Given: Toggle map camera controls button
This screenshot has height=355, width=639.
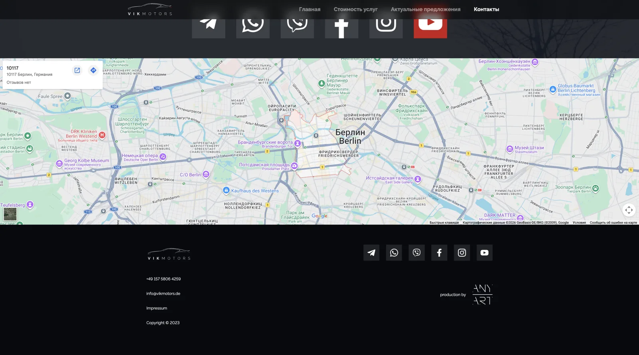Looking at the screenshot, I should (629, 210).
